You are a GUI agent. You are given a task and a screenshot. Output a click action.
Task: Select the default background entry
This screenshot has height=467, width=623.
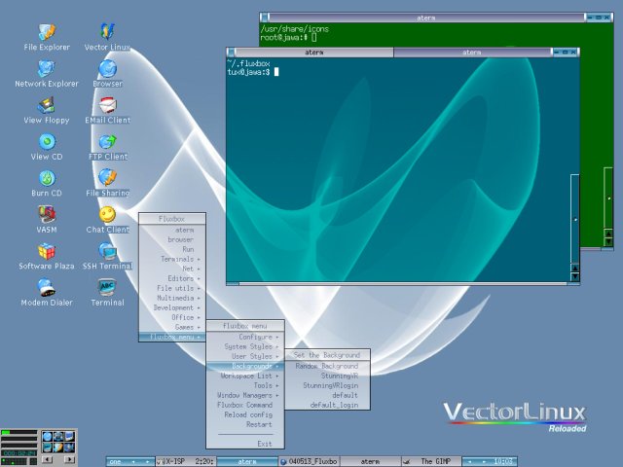[x=327, y=395]
